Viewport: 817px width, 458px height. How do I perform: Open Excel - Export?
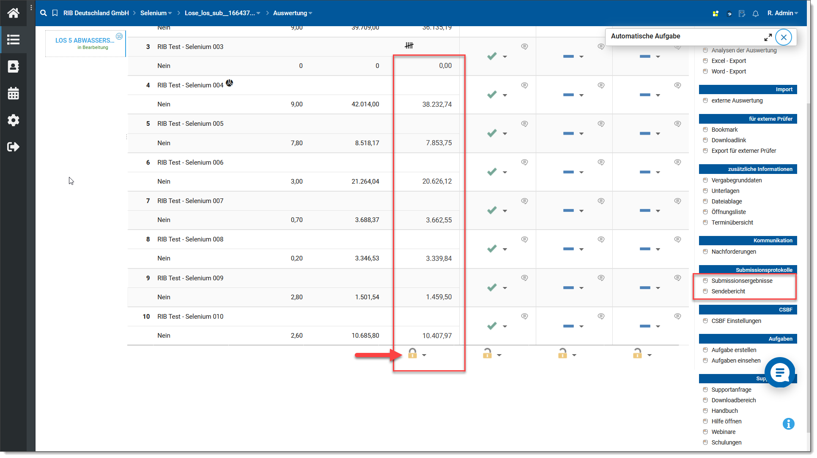pos(728,61)
